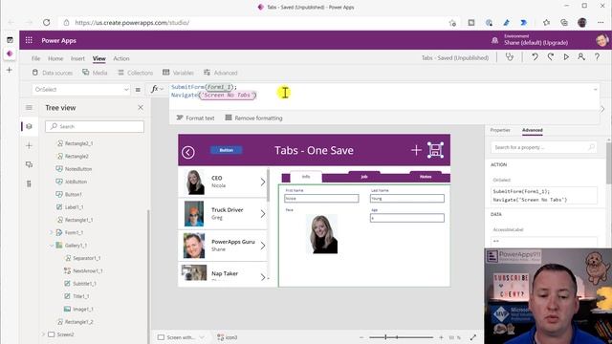Select the Job tab in app
Screen dimensions: 612x344
coord(364,177)
